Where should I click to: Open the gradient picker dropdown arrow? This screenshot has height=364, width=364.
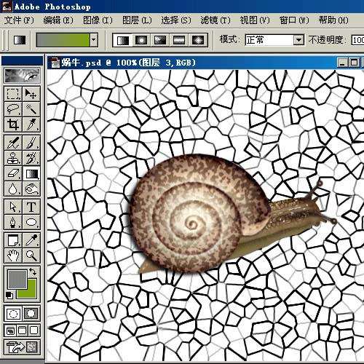[94, 40]
